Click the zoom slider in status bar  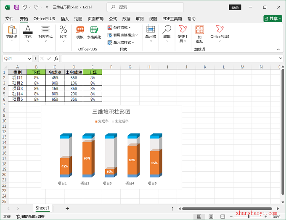click(x=249, y=217)
